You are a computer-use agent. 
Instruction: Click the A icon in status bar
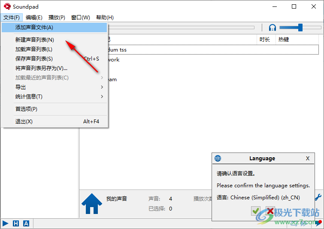point(26,223)
